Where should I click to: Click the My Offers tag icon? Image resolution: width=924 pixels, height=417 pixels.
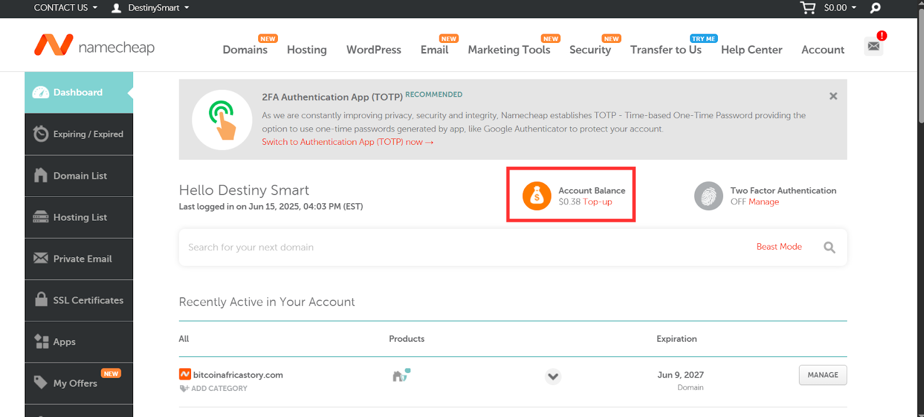[x=41, y=382]
